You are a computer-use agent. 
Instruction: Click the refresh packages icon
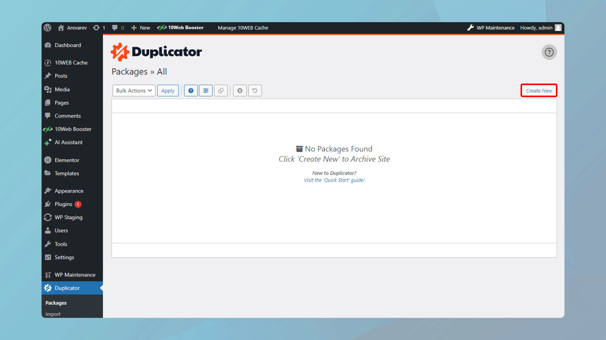pyautogui.click(x=254, y=90)
